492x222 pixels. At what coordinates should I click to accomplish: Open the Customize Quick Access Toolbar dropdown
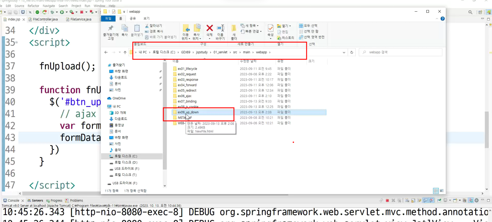[124, 12]
